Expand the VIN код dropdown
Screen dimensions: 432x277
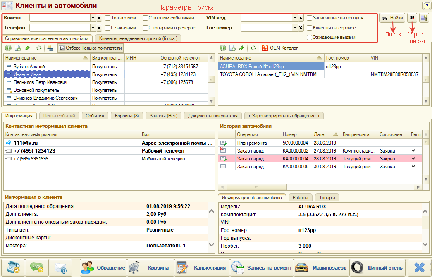(x=295, y=18)
